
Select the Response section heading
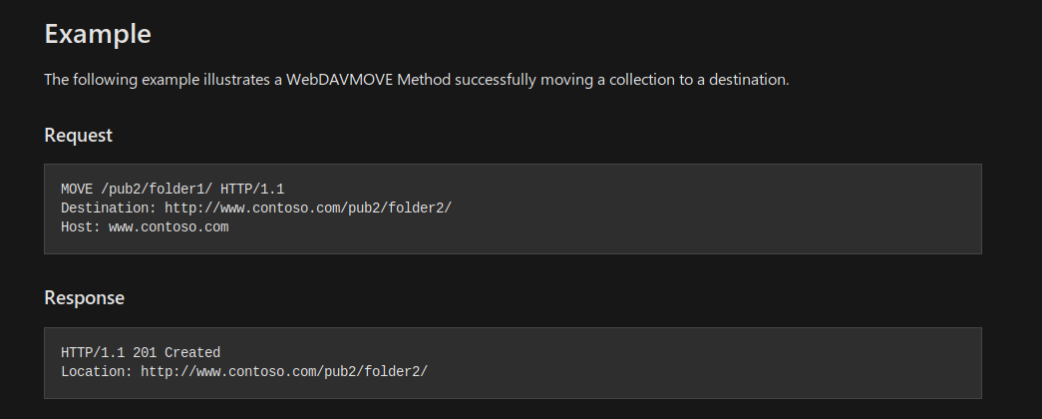tap(85, 297)
